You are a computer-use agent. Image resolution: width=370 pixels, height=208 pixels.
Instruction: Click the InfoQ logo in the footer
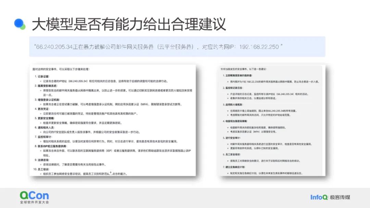click(319, 197)
